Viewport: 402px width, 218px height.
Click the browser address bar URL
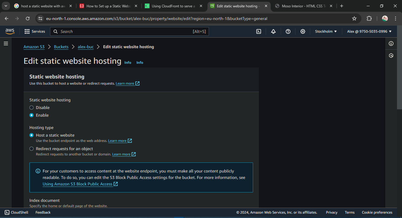(157, 19)
